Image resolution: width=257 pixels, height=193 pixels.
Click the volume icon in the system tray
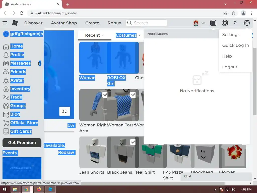click(233, 189)
